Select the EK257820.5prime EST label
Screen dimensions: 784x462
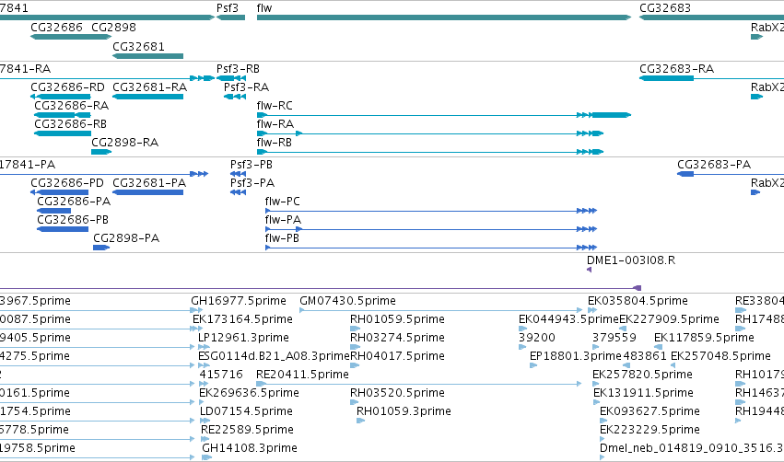pyautogui.click(x=642, y=375)
